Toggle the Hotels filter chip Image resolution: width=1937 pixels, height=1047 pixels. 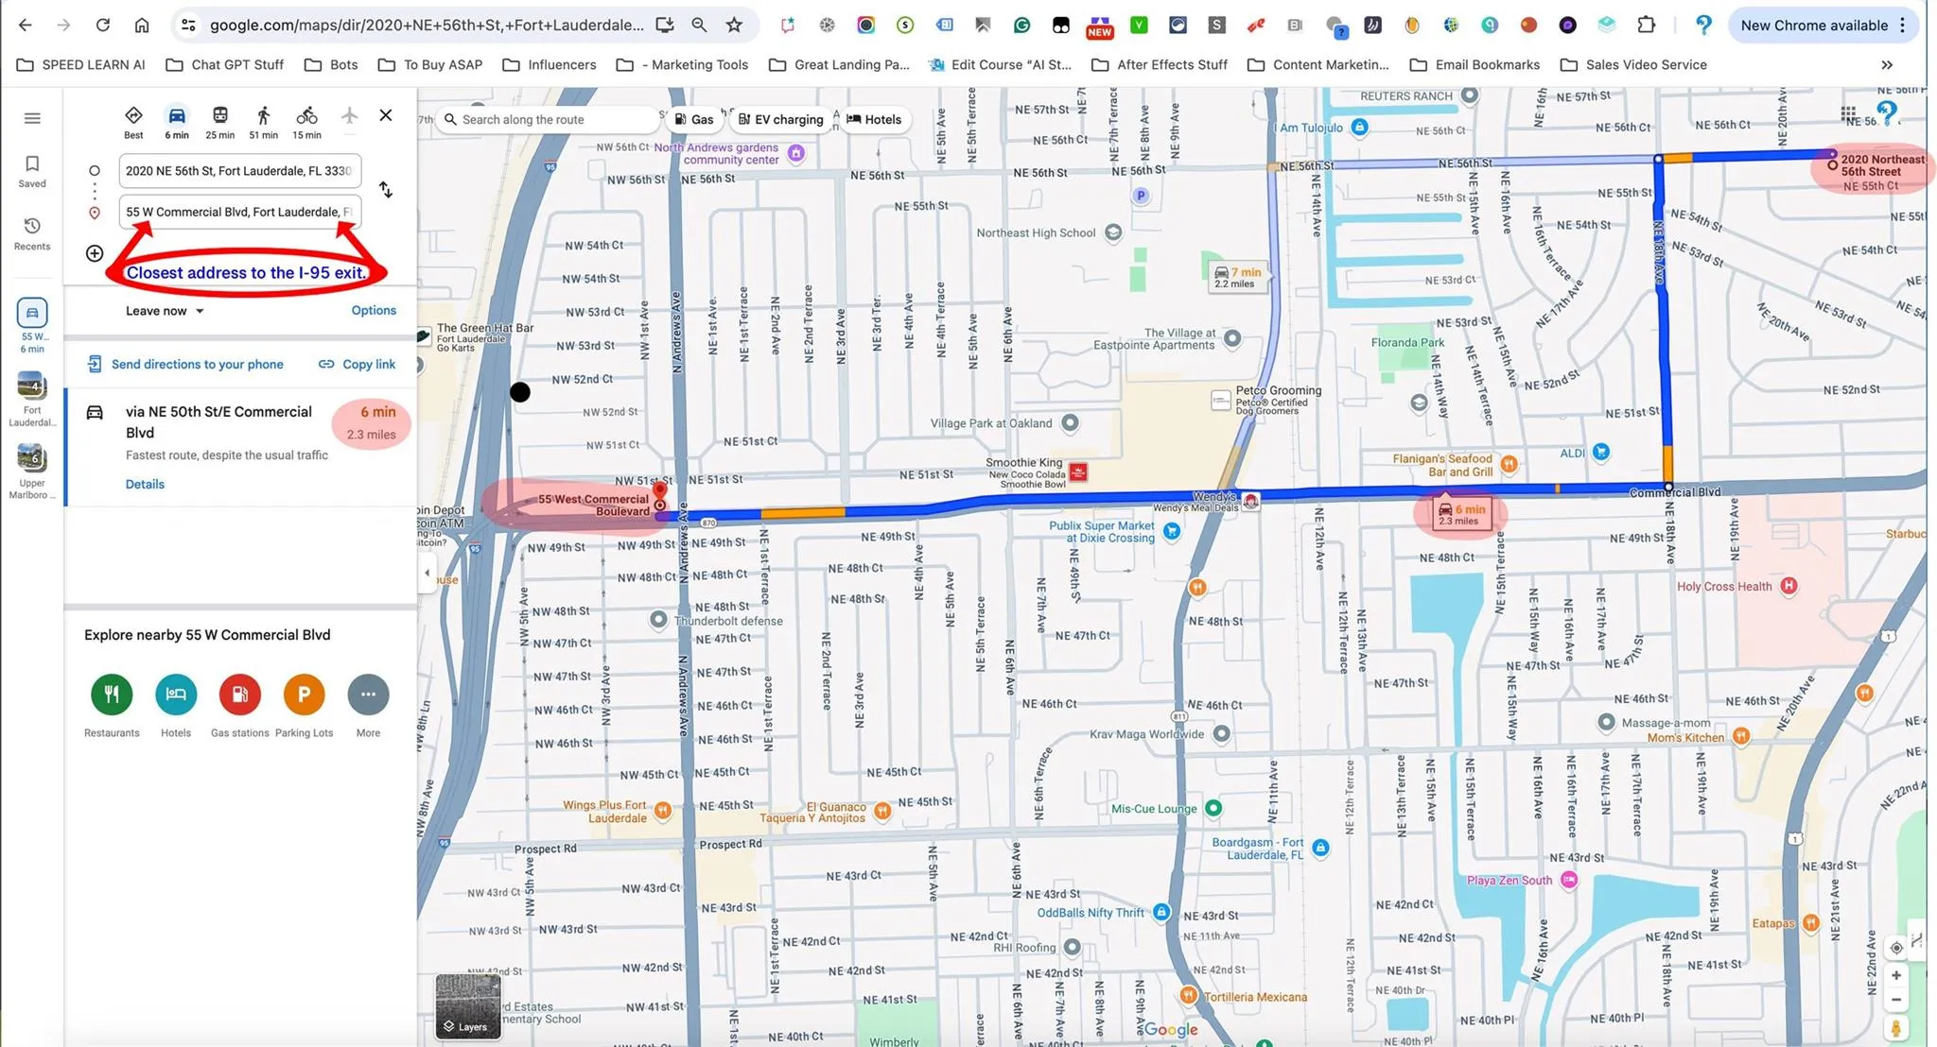coord(874,120)
